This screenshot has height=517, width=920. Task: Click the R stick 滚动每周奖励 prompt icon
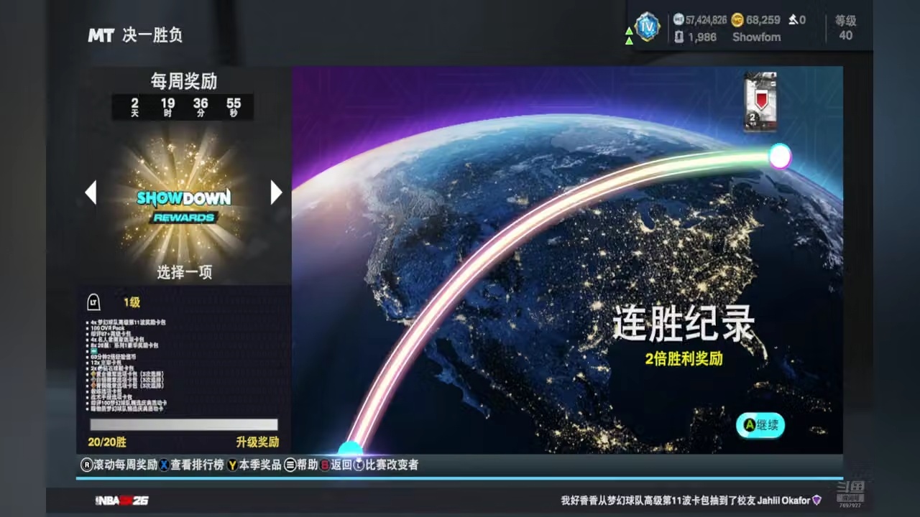coord(87,465)
